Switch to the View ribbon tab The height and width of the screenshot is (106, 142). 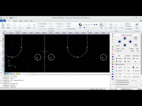point(31,21)
